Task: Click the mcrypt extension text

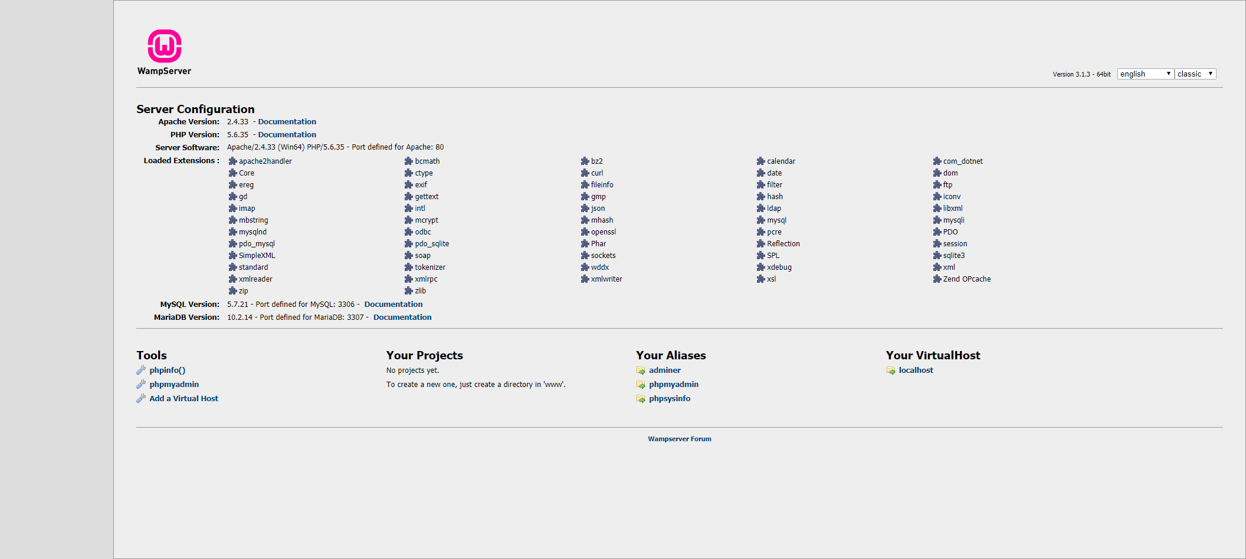Action: [427, 220]
